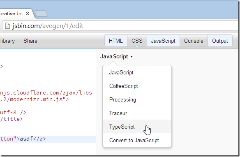Click the JavaScript panel heading label
240x157 pixels.
pyautogui.click(x=114, y=56)
